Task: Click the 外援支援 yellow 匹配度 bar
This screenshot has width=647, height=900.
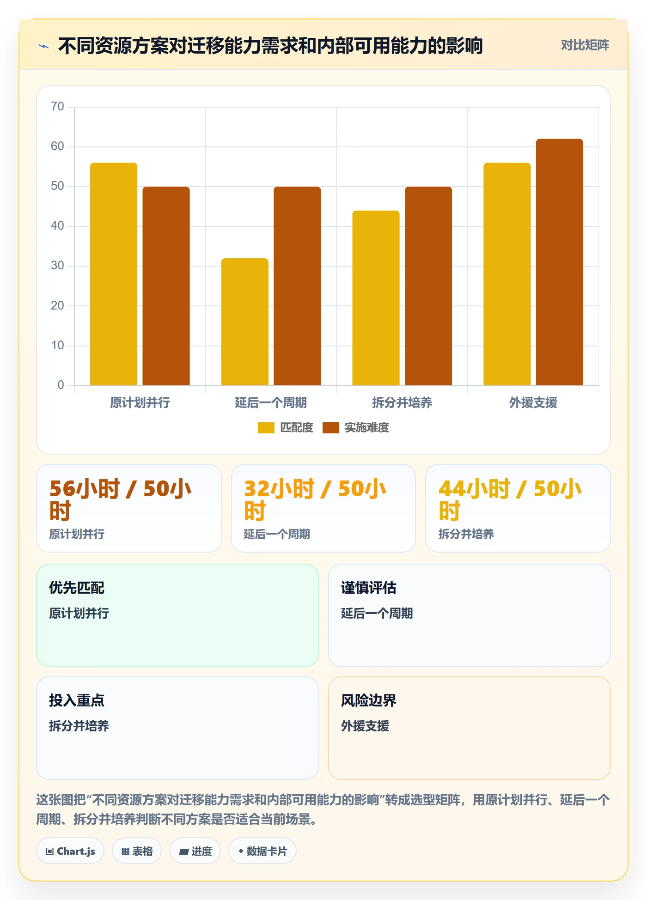Action: 507,274
